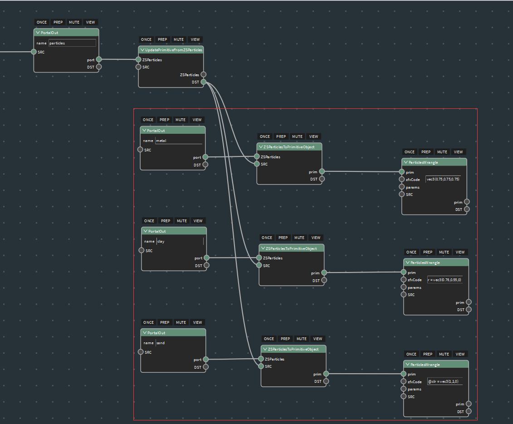Click the particles name field in PortalOut
The width and height of the screenshot is (513, 424).
[x=72, y=43]
